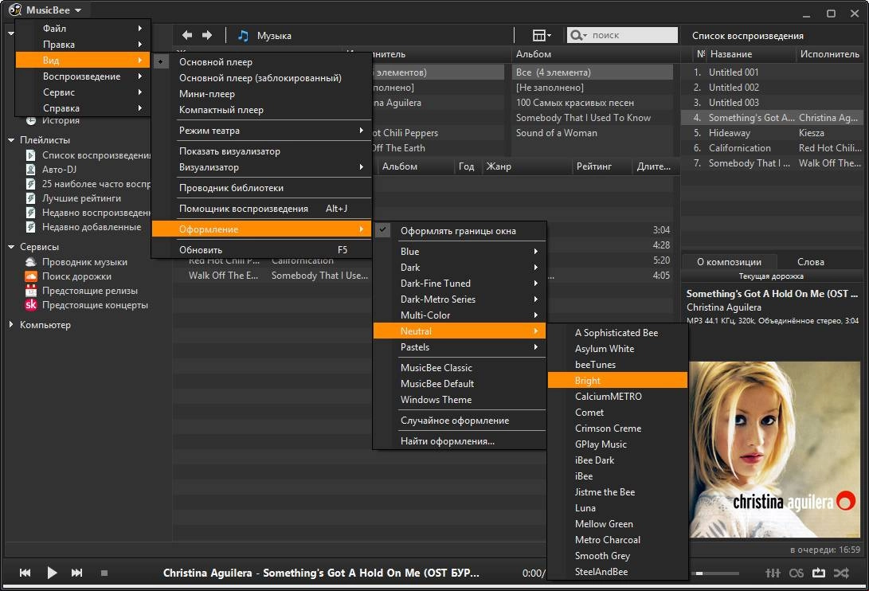Expand the Визуализатор submenu
The image size is (869, 591).
261,167
